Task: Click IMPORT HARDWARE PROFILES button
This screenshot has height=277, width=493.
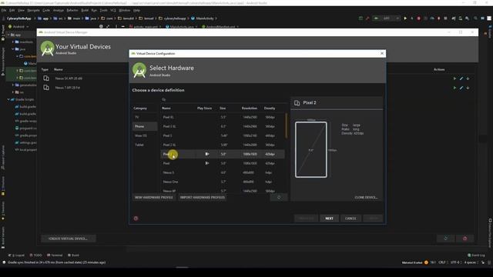Action: [x=202, y=197]
